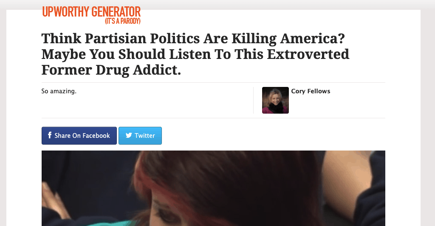435x226 pixels.
Task: Click the word "Twitter" on the blue button
Action: coord(145,135)
